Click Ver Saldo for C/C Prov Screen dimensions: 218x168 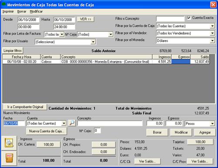click(x=200, y=161)
